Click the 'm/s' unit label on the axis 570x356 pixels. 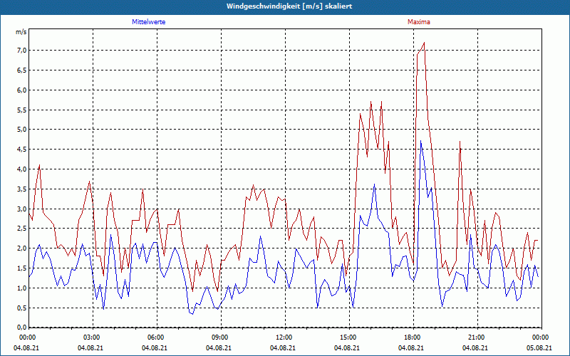pyautogui.click(x=21, y=32)
